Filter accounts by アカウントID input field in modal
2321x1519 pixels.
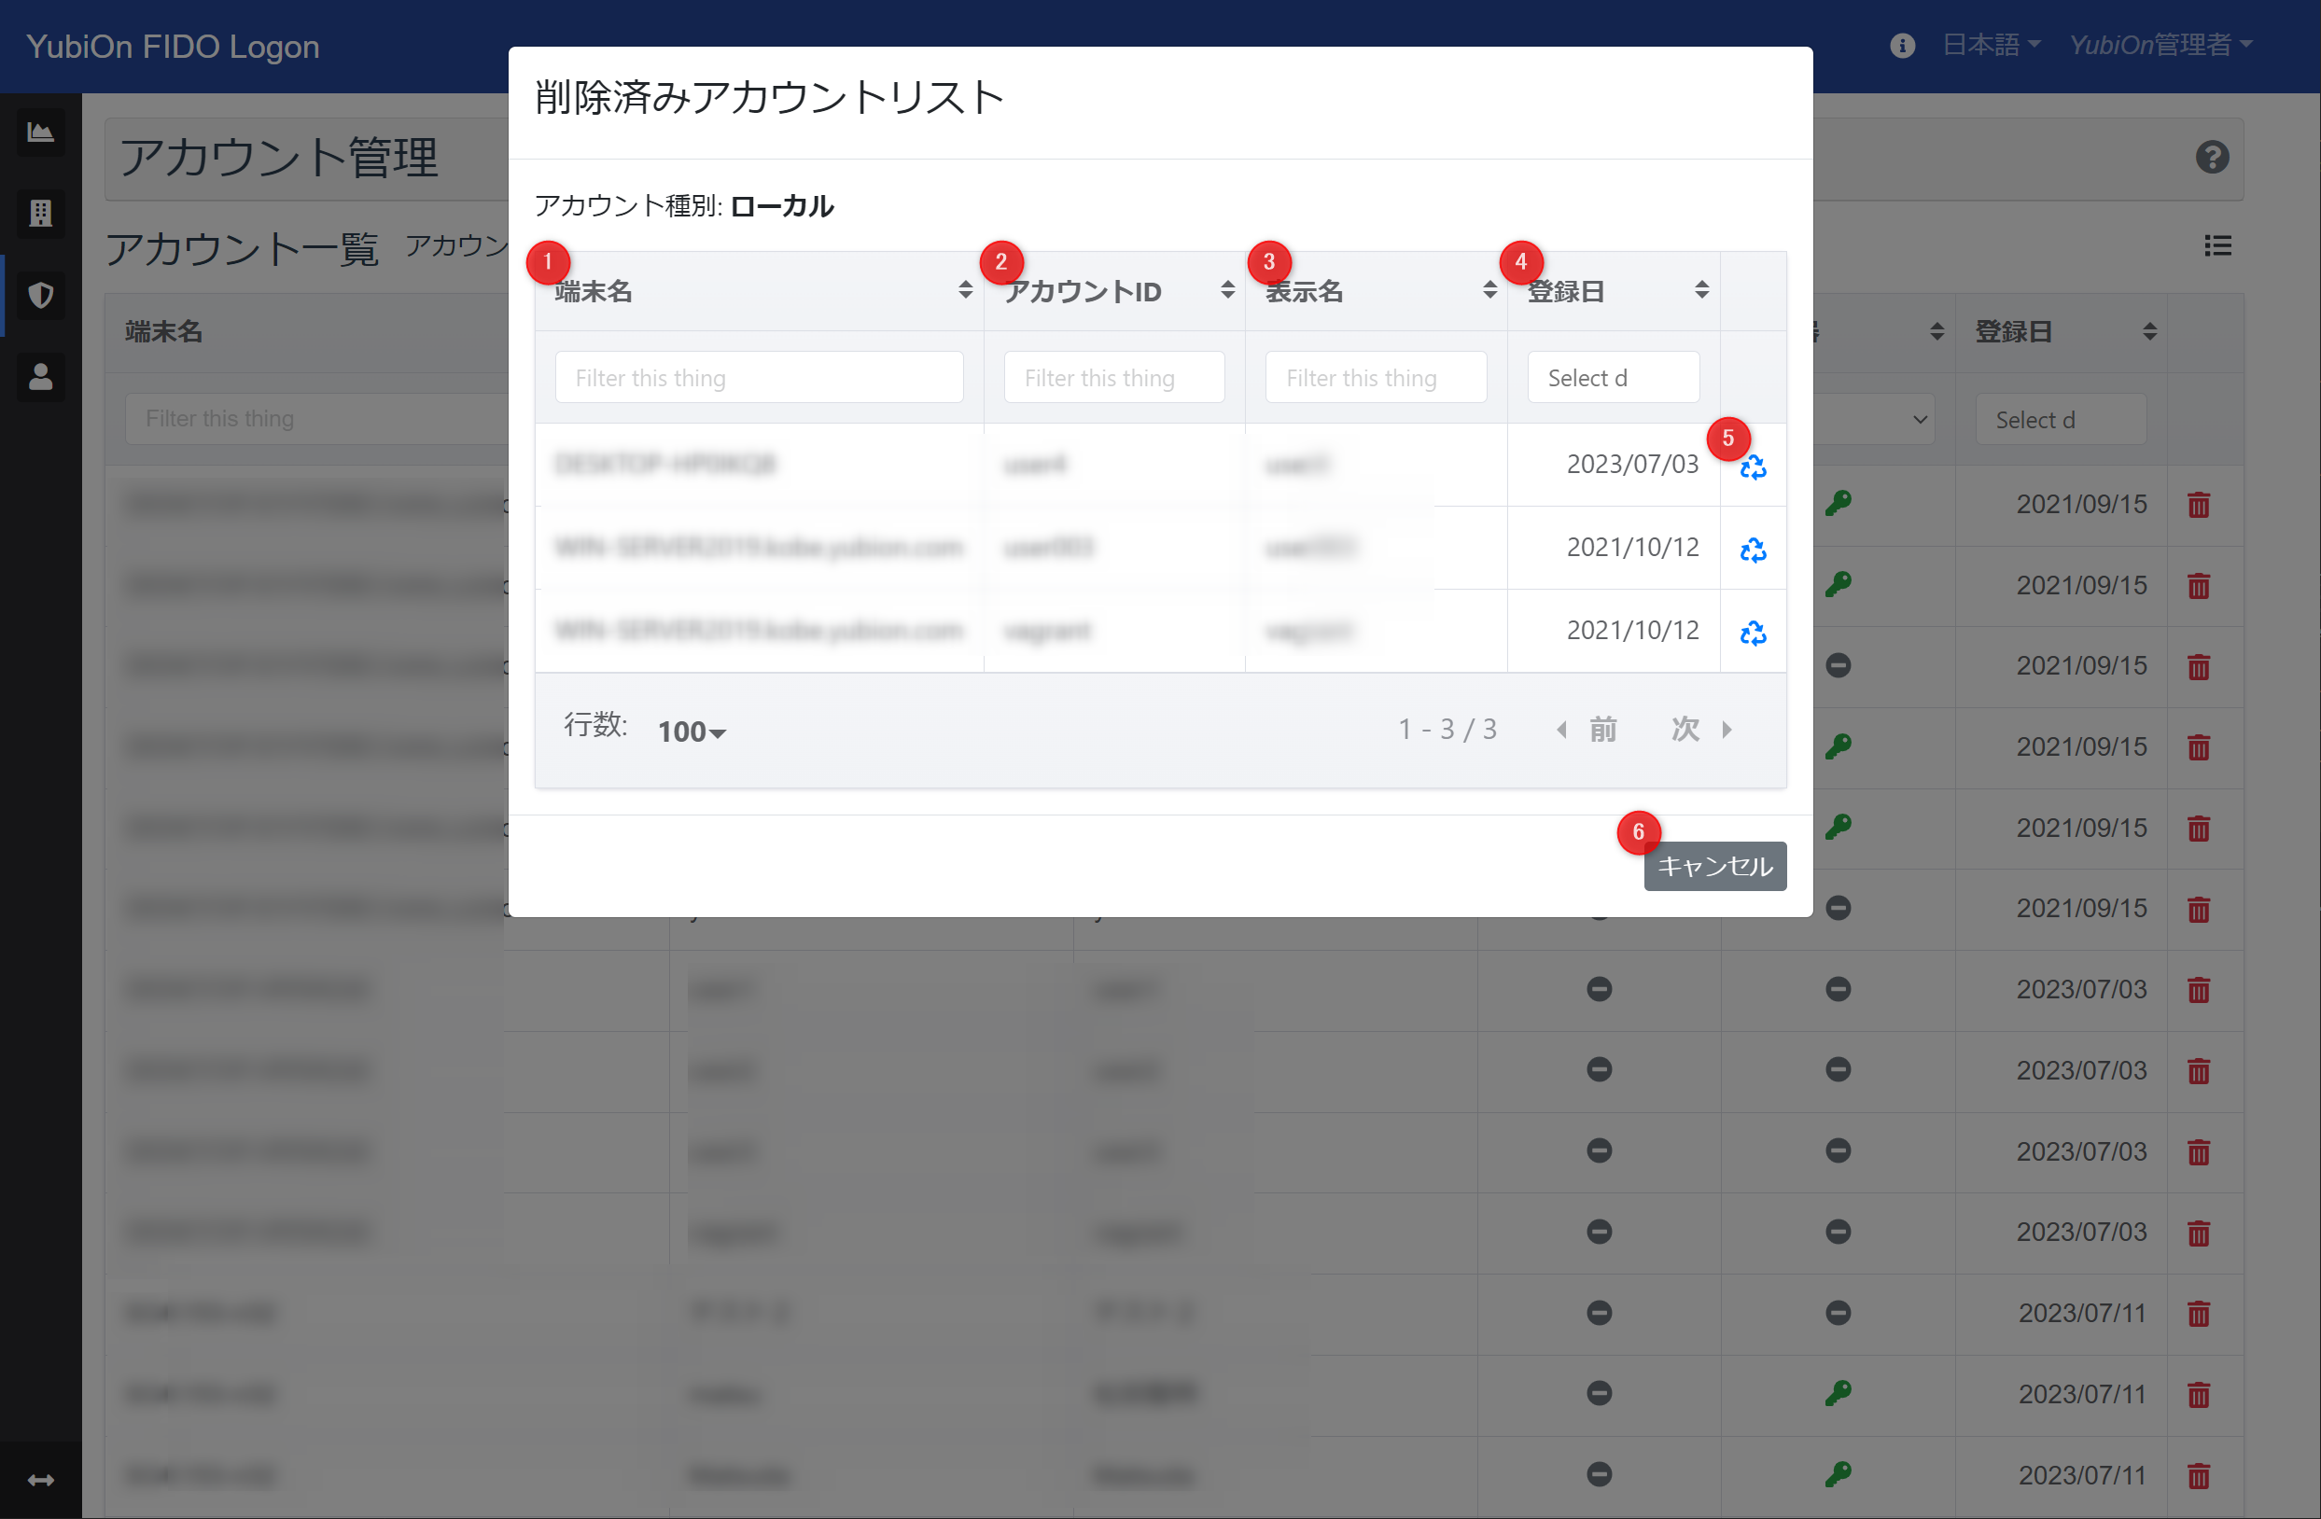click(1112, 376)
